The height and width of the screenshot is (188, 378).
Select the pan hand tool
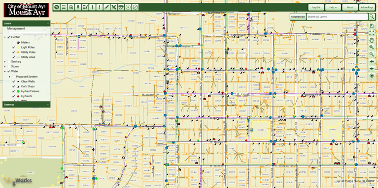tap(372, 40)
